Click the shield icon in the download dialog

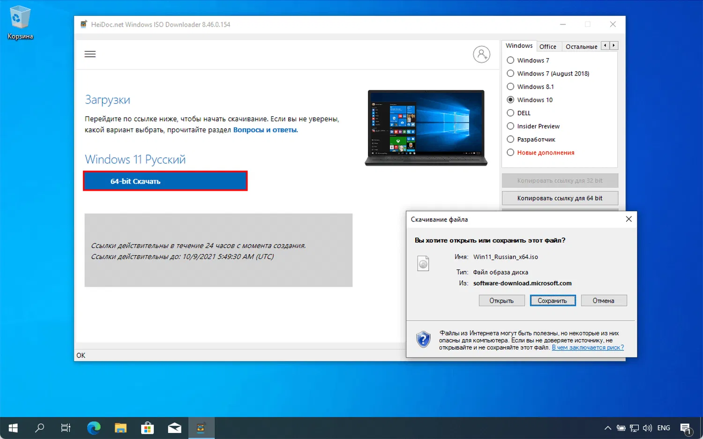coord(423,339)
